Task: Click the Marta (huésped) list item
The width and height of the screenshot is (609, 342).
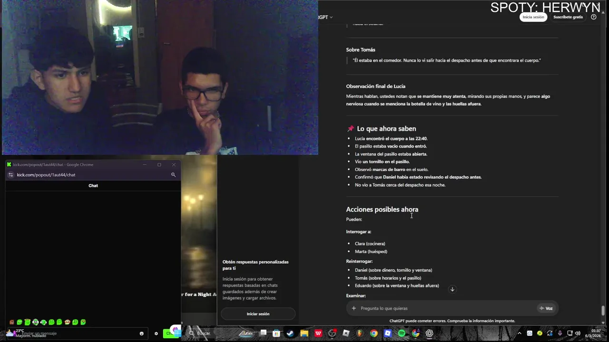Action: pos(371,251)
